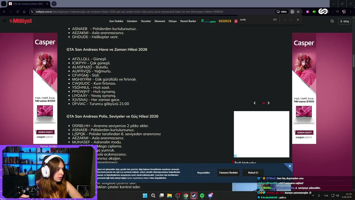355x200 pixels.
Task: Open the Son Dakika section
Action: point(116,21)
